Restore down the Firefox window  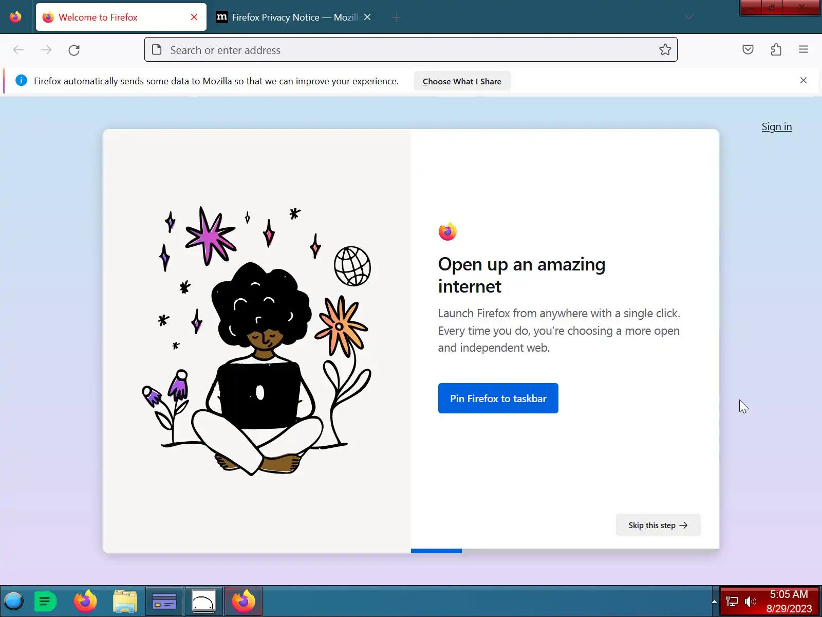pyautogui.click(x=772, y=7)
